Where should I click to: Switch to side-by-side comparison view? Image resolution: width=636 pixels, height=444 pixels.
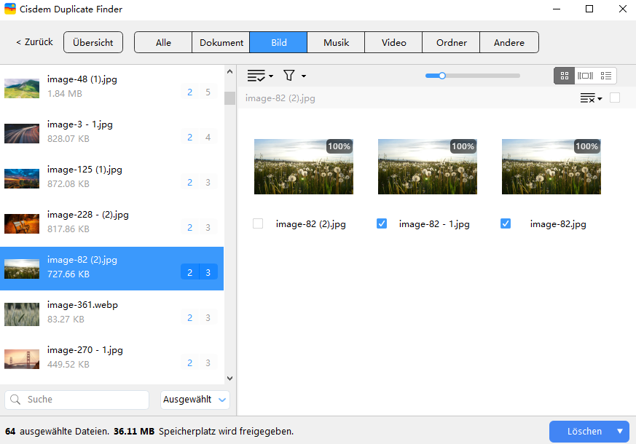pos(586,75)
